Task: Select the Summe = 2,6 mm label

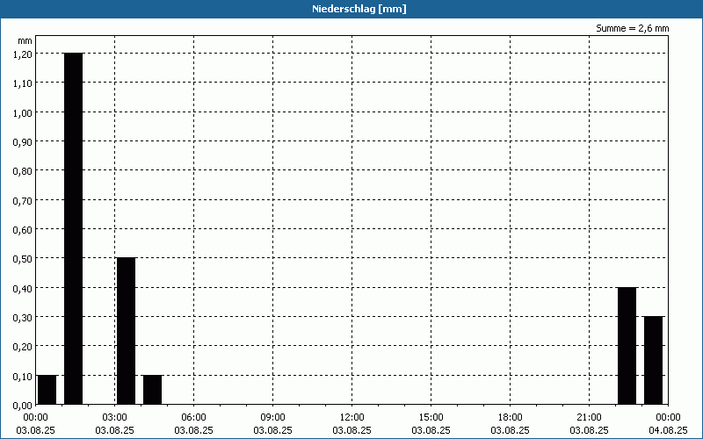Action: tap(632, 28)
